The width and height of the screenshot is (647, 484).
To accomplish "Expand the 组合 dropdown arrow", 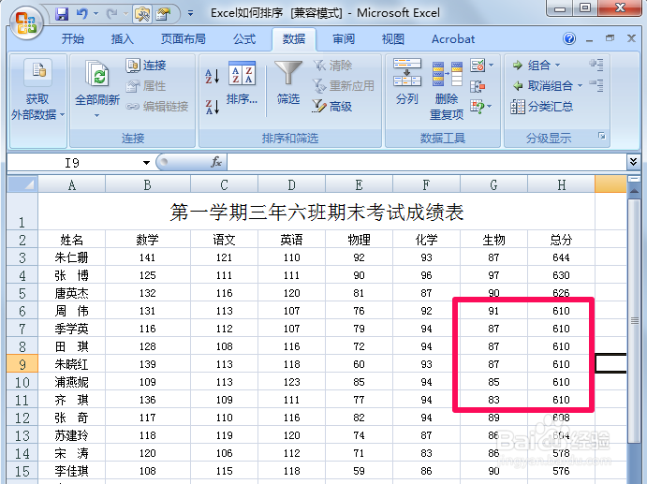I will pos(558,66).
